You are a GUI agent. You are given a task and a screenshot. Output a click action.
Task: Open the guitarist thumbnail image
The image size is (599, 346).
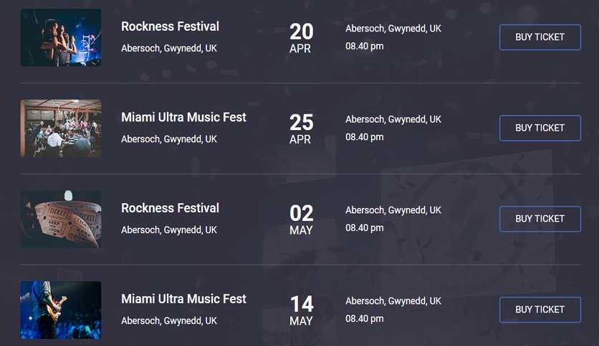61,310
